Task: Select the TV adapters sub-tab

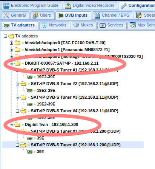Action: click(20, 25)
